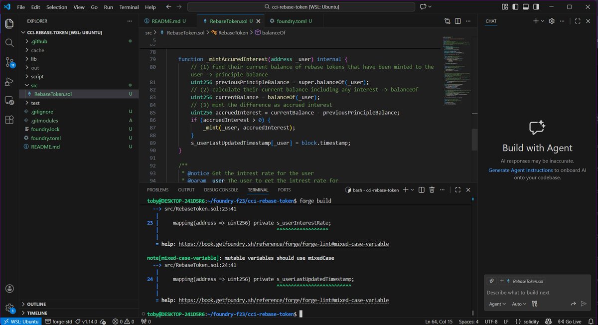Open Run and Debug view
The image size is (598, 325).
[x=9, y=81]
